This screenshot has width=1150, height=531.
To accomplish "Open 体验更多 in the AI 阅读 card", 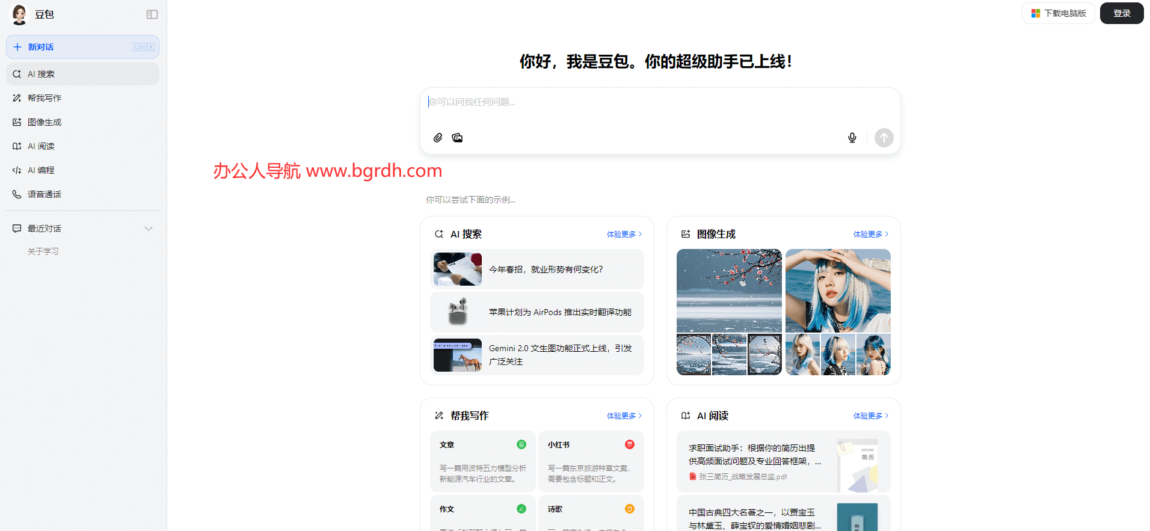I will (x=871, y=416).
